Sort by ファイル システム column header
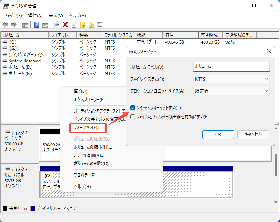This screenshot has width=280, height=222. 118,35
